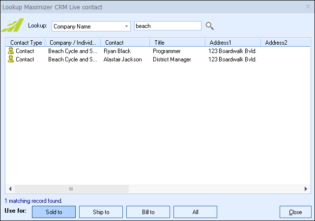Screen dimensions: 315x221
Task: Click the contact icon for Ryan Black
Action: click(x=11, y=51)
